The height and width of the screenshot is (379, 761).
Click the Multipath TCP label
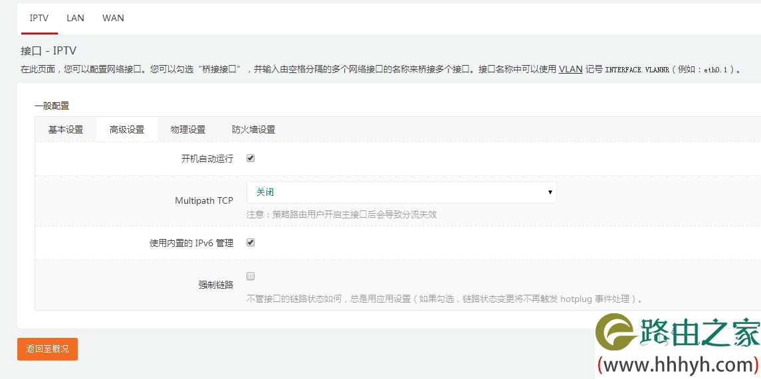(x=204, y=200)
